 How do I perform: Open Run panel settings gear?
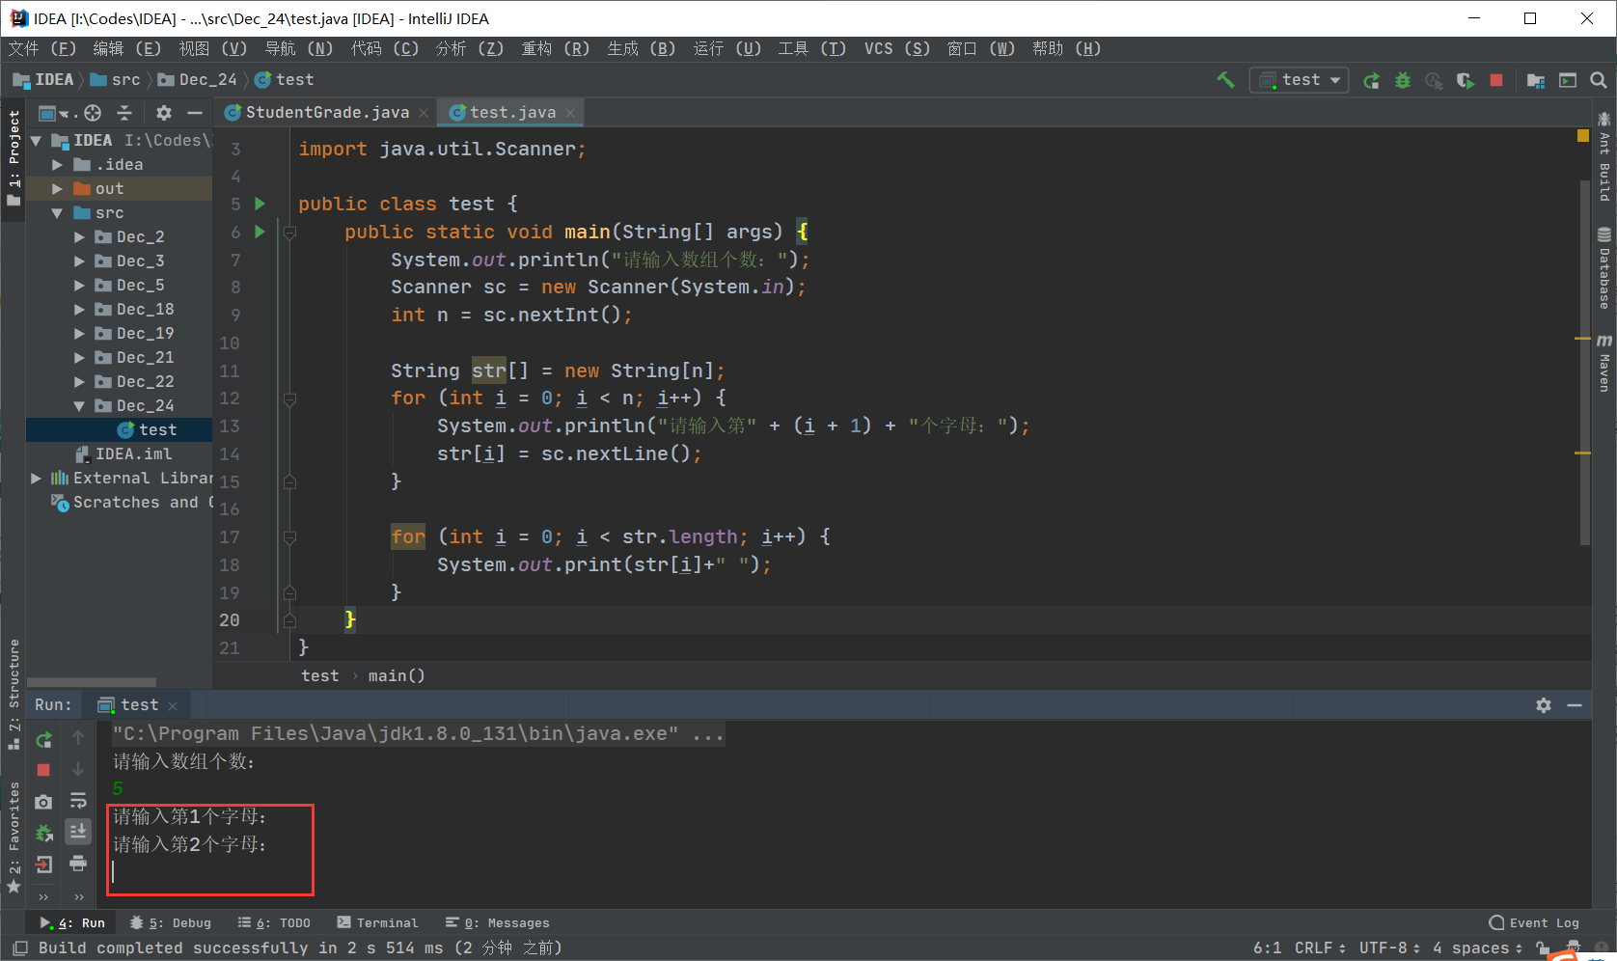[1544, 705]
